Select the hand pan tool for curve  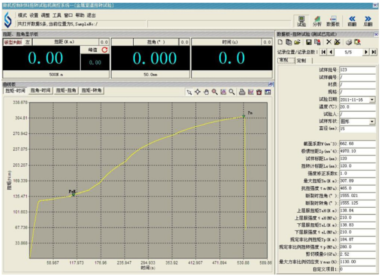[x=206, y=92]
